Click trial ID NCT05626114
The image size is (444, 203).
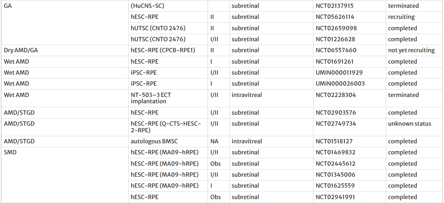(335, 17)
